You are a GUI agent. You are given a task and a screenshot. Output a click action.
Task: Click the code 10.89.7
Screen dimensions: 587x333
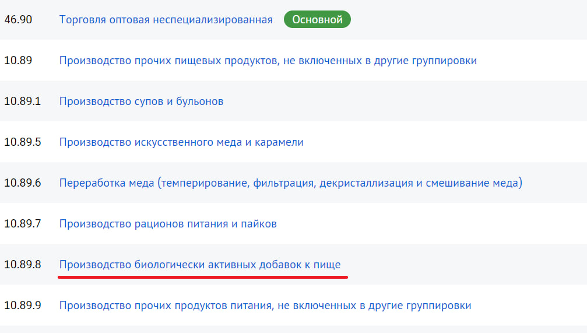(22, 224)
